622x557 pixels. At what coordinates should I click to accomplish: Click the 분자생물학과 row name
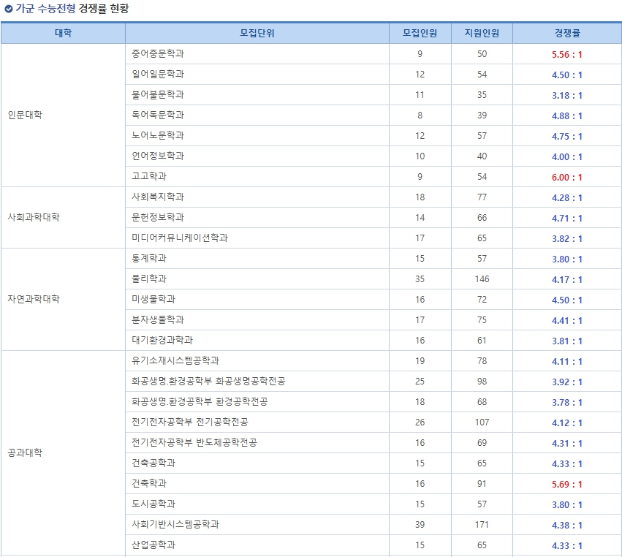(x=158, y=319)
